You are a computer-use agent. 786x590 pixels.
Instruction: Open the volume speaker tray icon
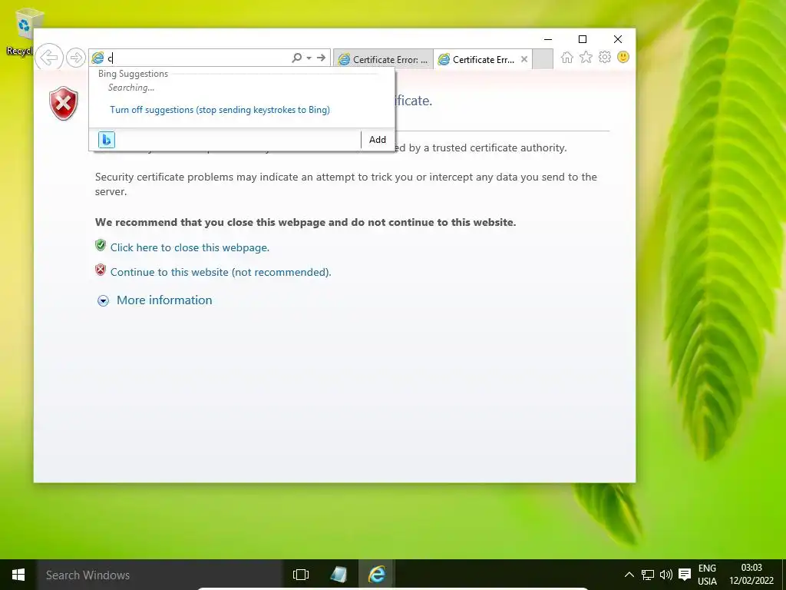pos(665,575)
